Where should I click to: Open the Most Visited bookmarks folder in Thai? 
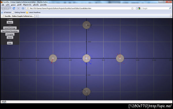coord(6,12)
